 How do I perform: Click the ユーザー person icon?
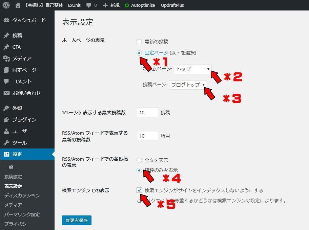click(x=6, y=131)
